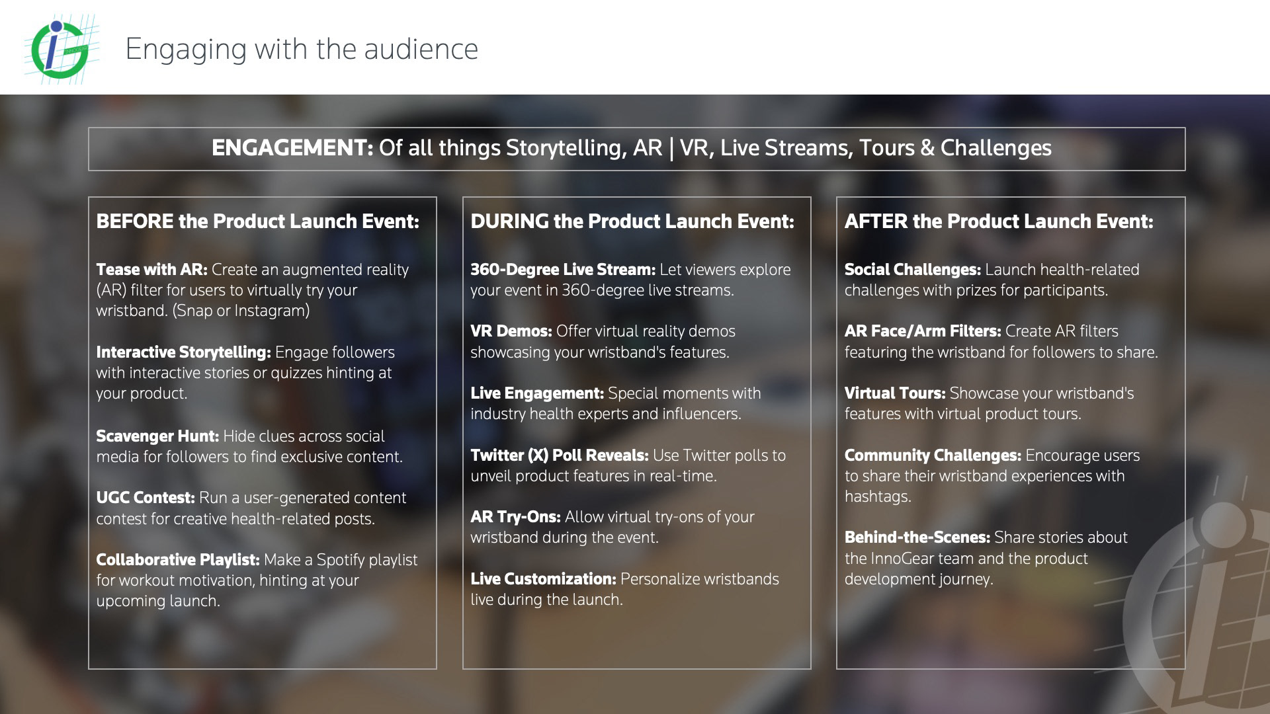This screenshot has height=714, width=1270.
Task: Click the 'UGC Contest:' label
Action: click(146, 498)
